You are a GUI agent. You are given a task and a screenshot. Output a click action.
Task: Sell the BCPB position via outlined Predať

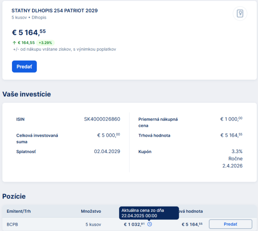click(230, 224)
